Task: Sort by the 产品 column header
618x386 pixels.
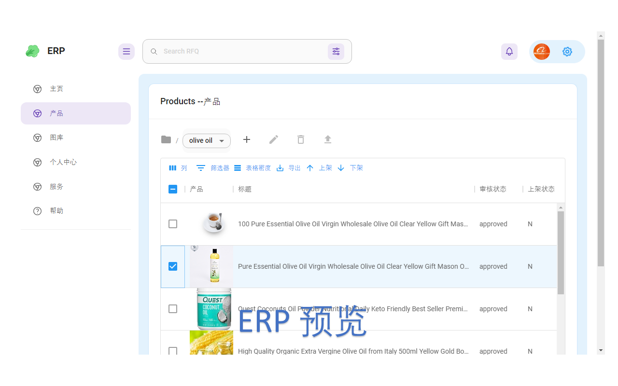Action: click(197, 189)
